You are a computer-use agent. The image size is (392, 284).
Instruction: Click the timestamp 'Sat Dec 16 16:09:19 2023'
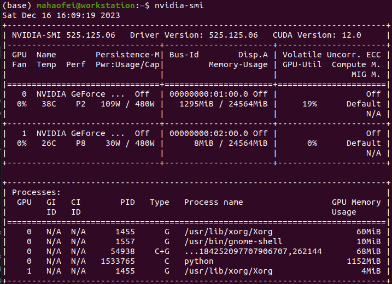61,15
